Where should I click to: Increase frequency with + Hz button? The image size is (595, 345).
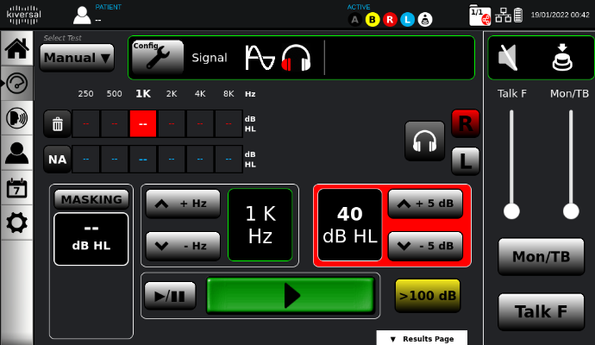(183, 204)
